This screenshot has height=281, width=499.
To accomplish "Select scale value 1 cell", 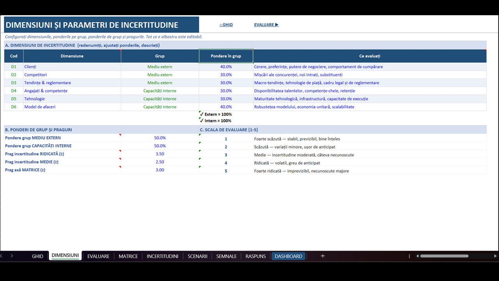I will point(226,139).
